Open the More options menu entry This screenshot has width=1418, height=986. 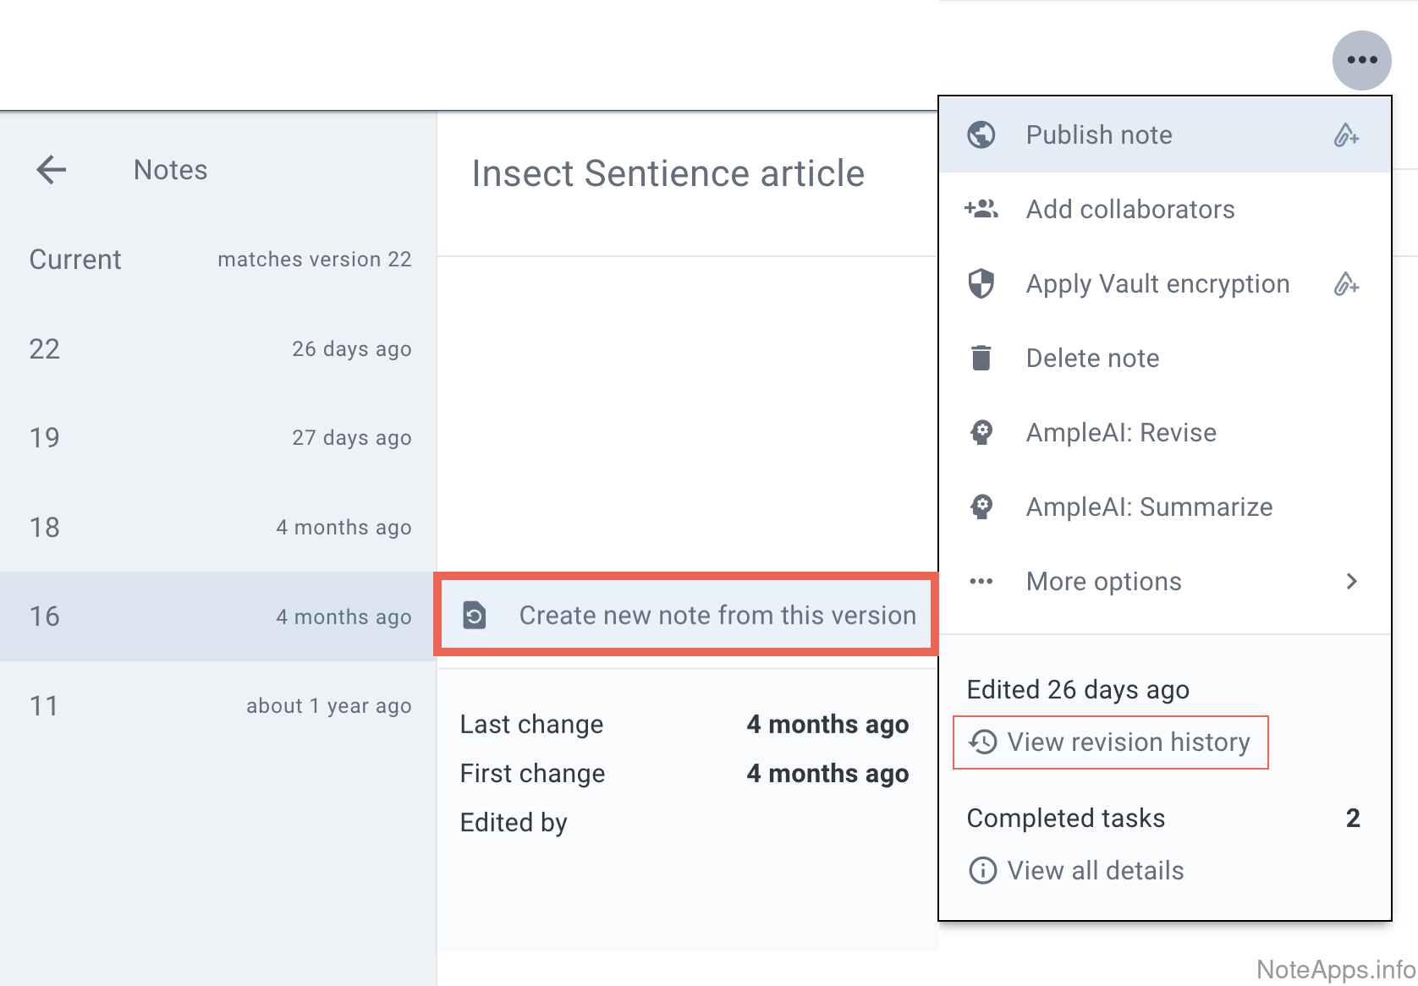coord(1103,582)
